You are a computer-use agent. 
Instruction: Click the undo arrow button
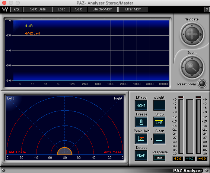(x=16, y=9)
